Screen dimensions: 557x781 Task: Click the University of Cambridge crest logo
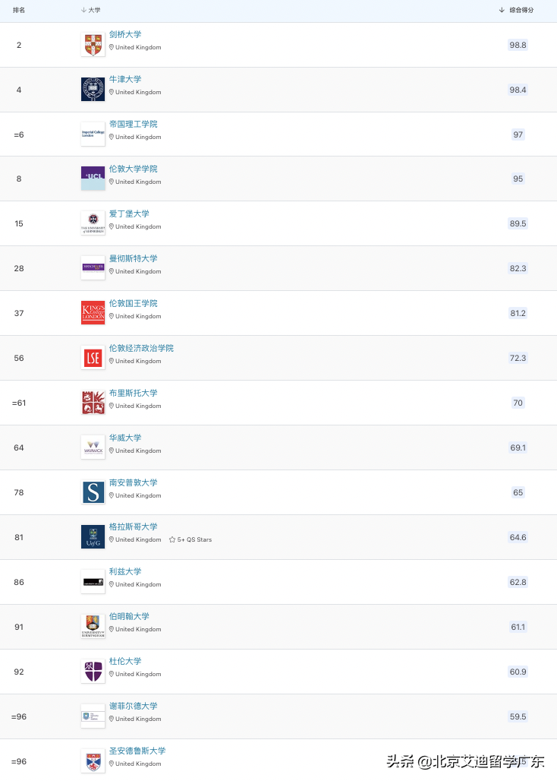click(93, 45)
